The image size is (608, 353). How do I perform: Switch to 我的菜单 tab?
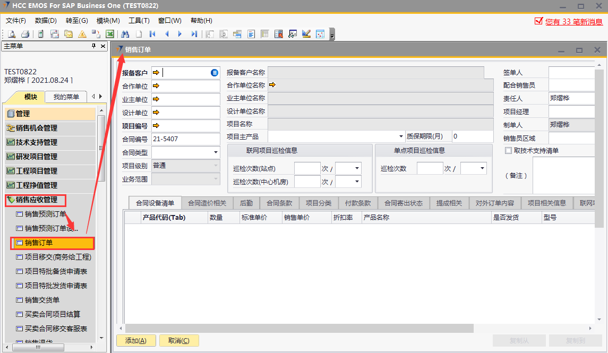[x=66, y=97]
